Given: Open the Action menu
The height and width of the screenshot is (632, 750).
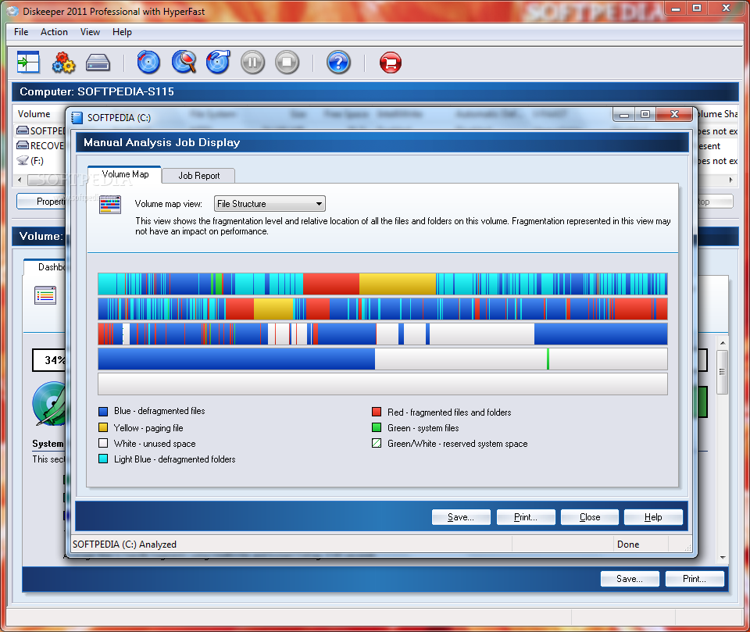Looking at the screenshot, I should pos(54,32).
